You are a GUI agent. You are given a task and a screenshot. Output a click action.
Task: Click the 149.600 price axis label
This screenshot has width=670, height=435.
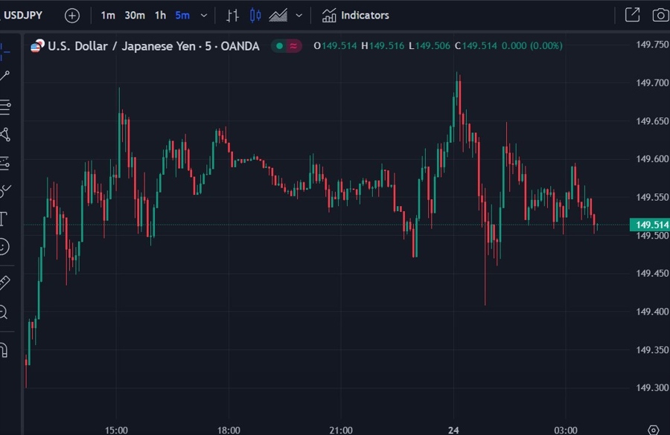click(x=652, y=159)
